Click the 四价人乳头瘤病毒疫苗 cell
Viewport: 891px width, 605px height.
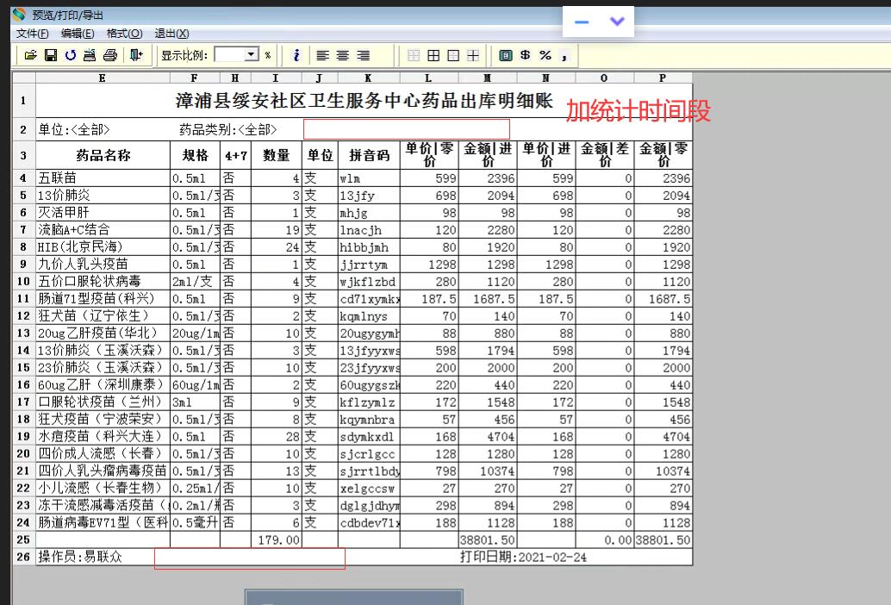click(x=103, y=471)
